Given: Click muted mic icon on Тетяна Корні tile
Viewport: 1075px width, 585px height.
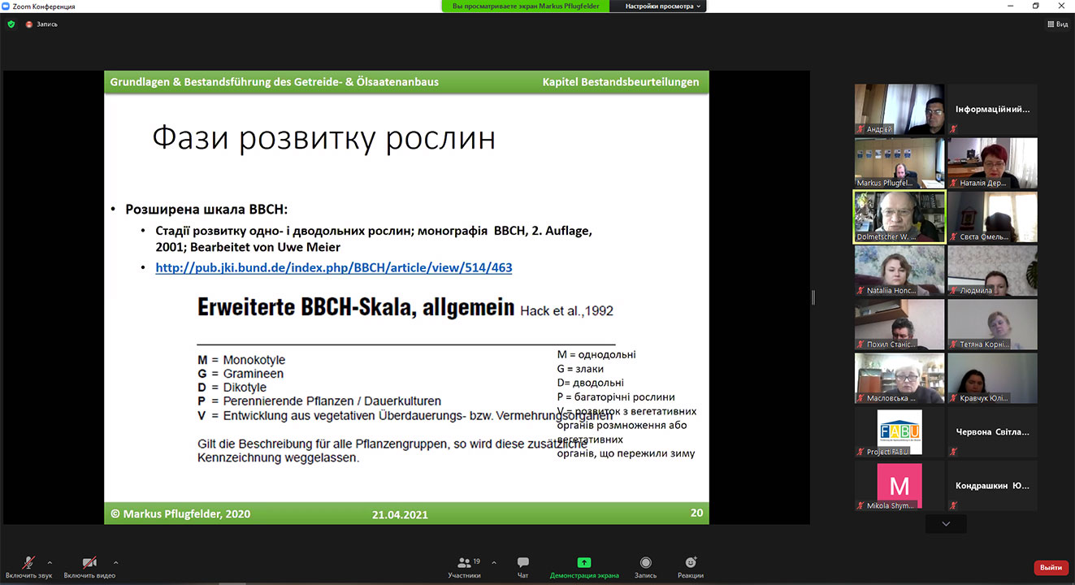Looking at the screenshot, I should 954,344.
